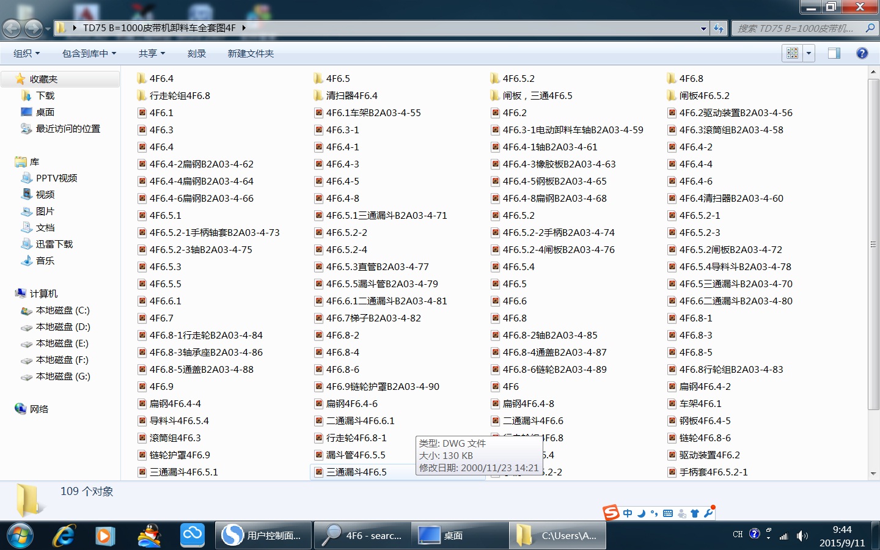Click the change view icon
Image resolution: width=880 pixels, height=550 pixels.
pyautogui.click(x=792, y=53)
